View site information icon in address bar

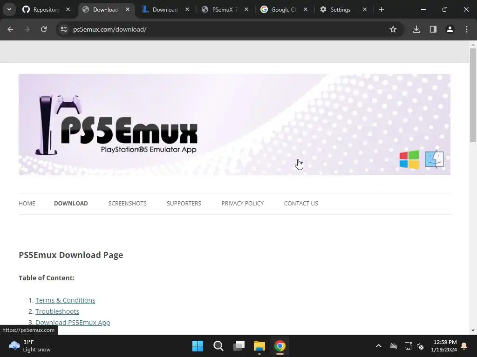(x=64, y=29)
